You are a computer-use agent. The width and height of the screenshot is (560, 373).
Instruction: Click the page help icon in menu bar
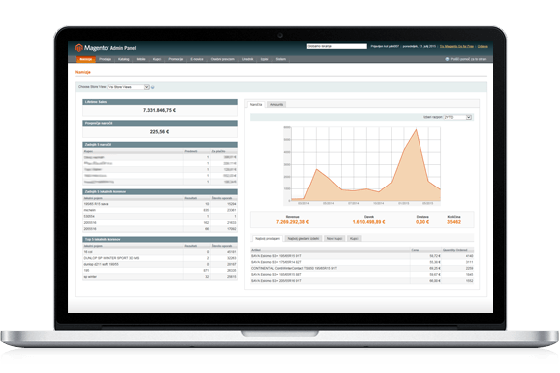click(x=447, y=59)
